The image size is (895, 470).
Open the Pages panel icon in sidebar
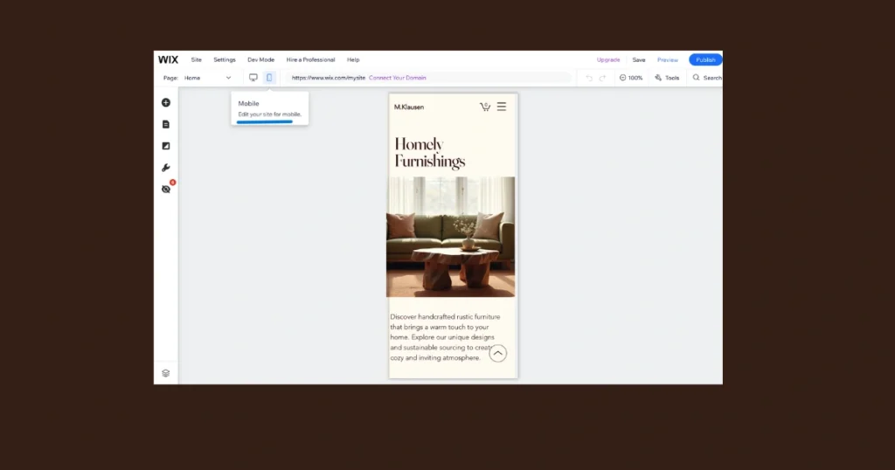point(166,124)
